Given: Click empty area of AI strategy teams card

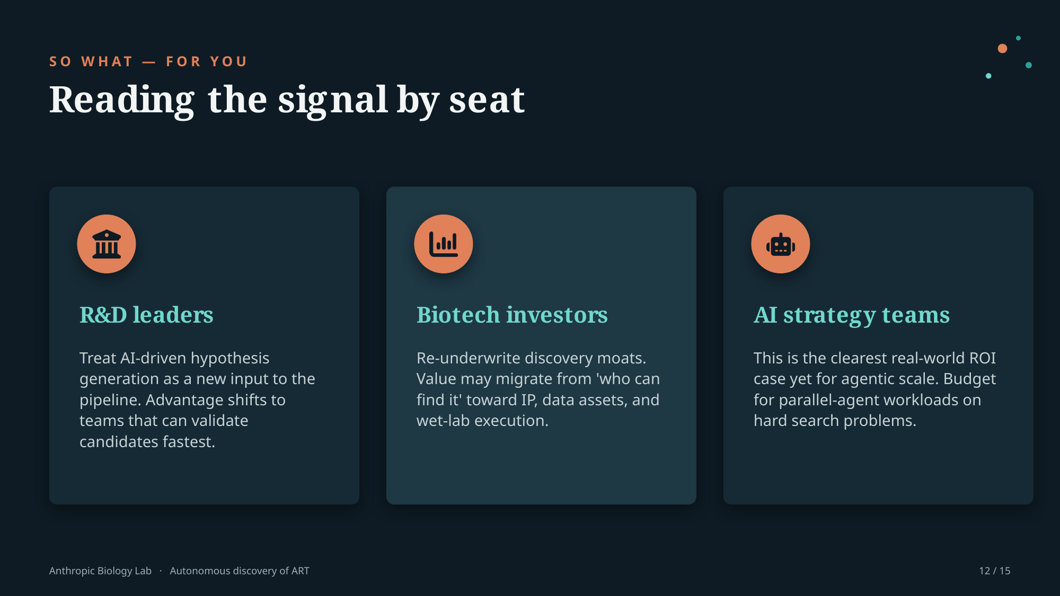Looking at the screenshot, I should point(878,469).
